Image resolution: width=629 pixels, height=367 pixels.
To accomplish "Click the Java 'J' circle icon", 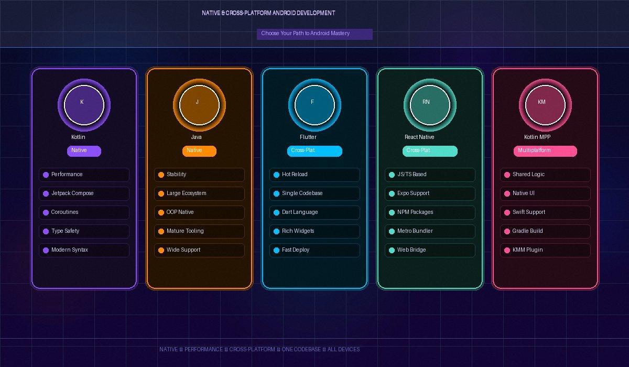I will click(x=199, y=105).
